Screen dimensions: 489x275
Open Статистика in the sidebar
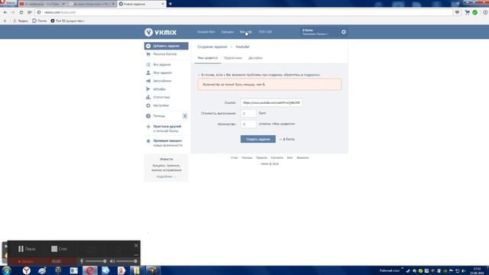[161, 97]
